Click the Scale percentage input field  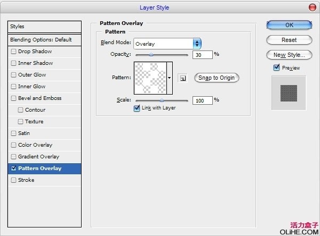202,100
